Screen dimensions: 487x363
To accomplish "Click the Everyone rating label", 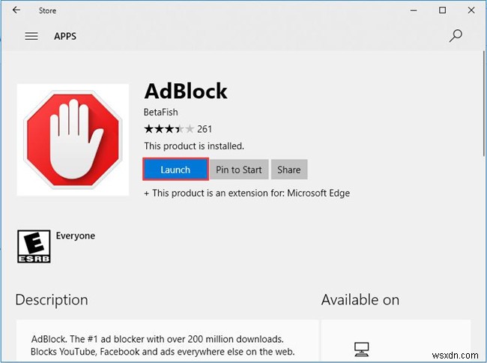I will [x=76, y=236].
